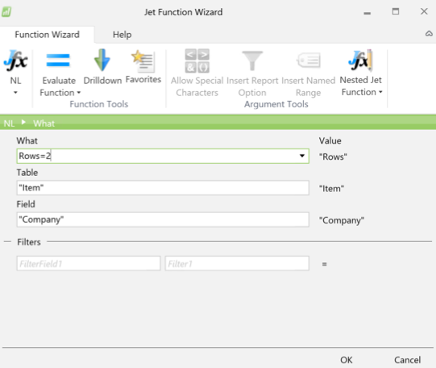Open the What field dropdown arrow
The width and height of the screenshot is (436, 368).
click(x=302, y=156)
